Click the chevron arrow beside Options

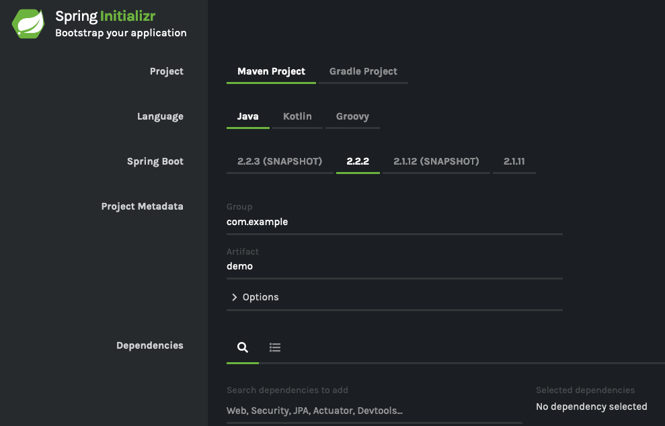point(234,297)
